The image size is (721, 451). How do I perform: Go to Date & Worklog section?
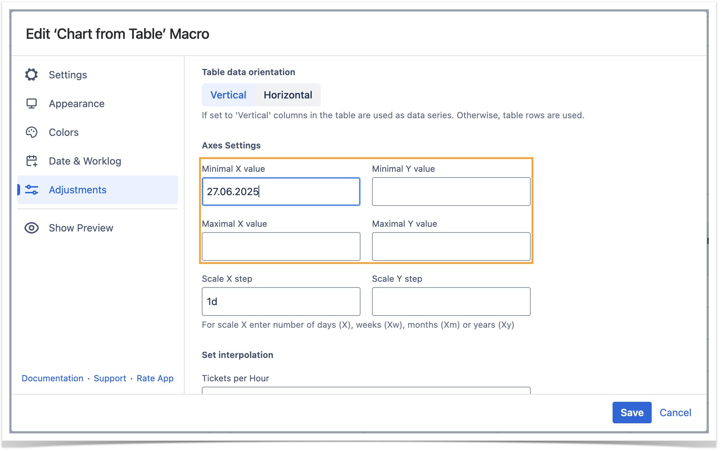pyautogui.click(x=85, y=161)
